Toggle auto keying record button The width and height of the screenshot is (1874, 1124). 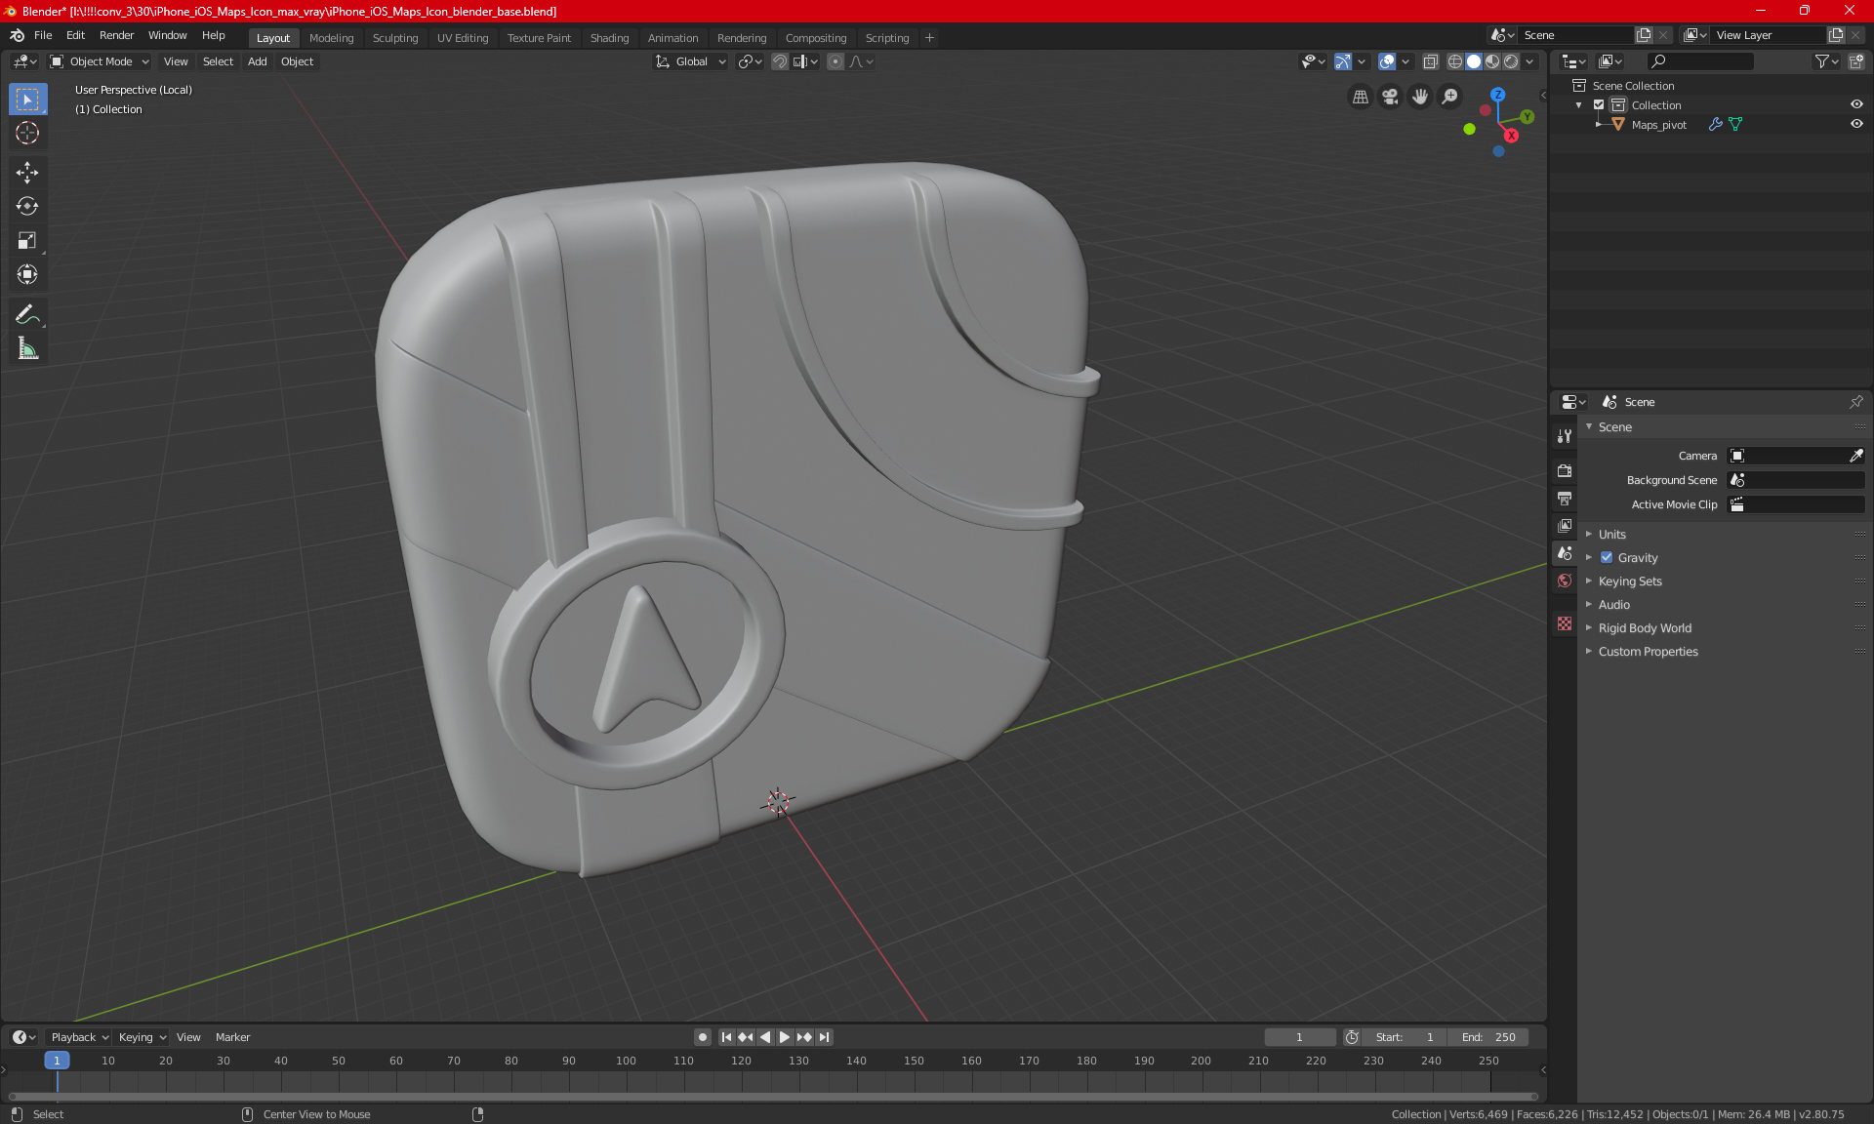[702, 1037]
